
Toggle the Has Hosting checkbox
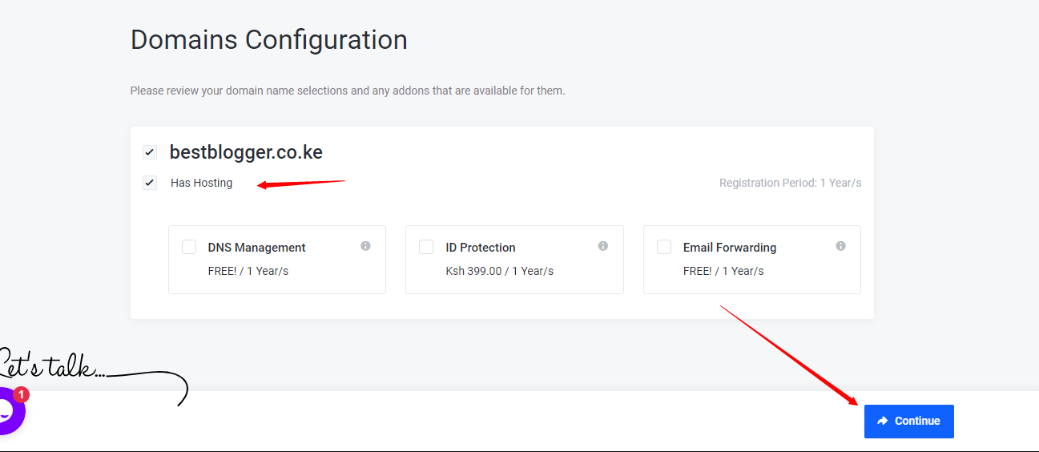[150, 183]
